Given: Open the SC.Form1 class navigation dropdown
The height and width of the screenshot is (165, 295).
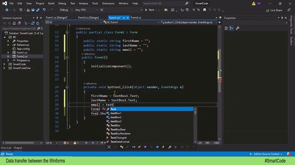Looking at the screenshot, I should tap(131, 22).
